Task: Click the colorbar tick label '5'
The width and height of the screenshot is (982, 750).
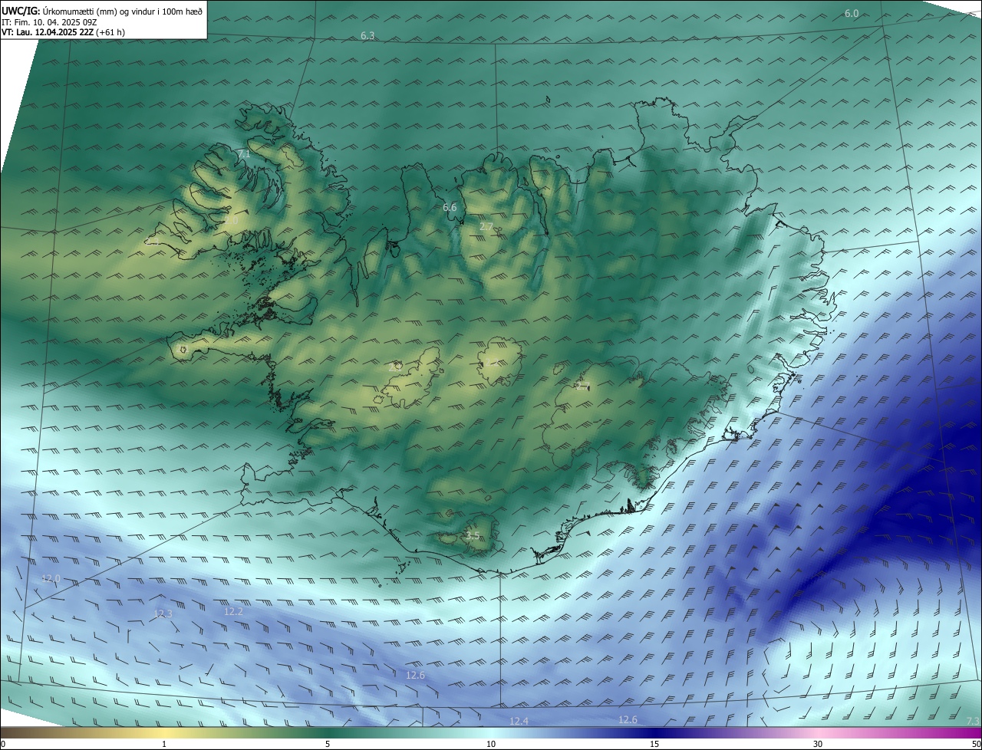Action: point(328,744)
